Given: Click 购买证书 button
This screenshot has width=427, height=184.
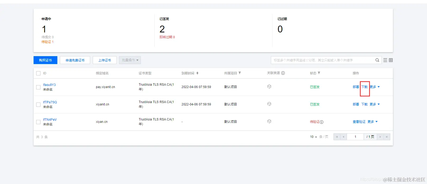Looking at the screenshot, I should 45,60.
